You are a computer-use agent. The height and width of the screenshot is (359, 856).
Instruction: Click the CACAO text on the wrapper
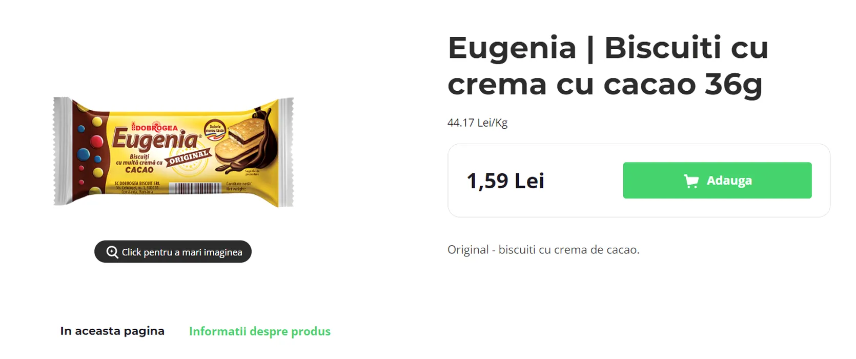pos(139,170)
